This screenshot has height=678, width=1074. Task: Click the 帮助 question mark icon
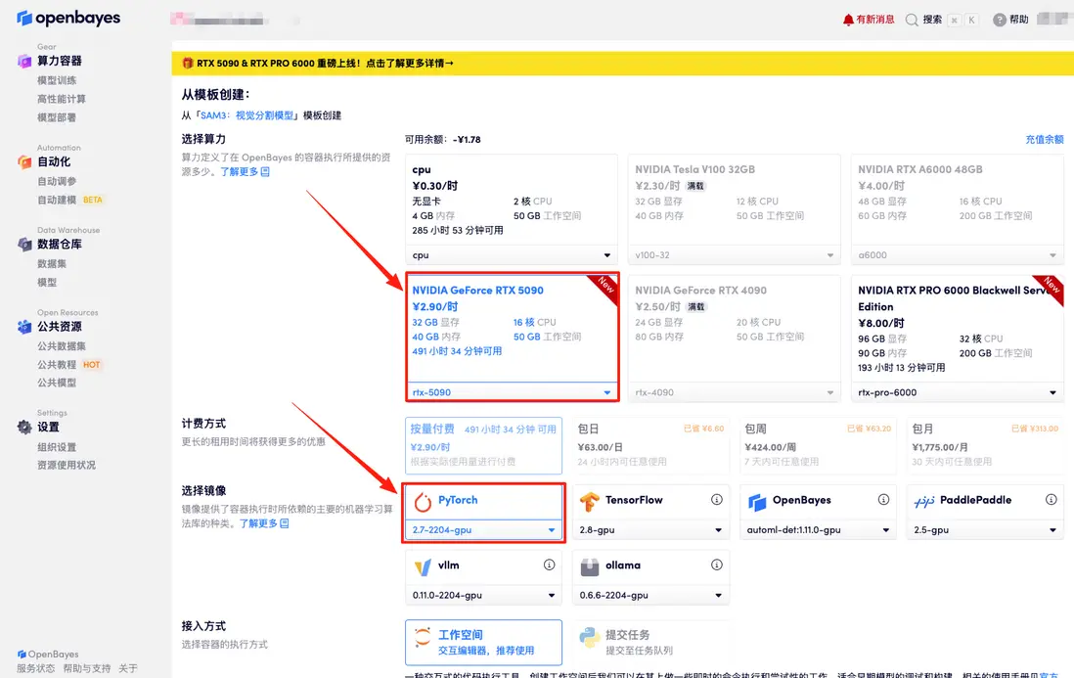[1000, 20]
